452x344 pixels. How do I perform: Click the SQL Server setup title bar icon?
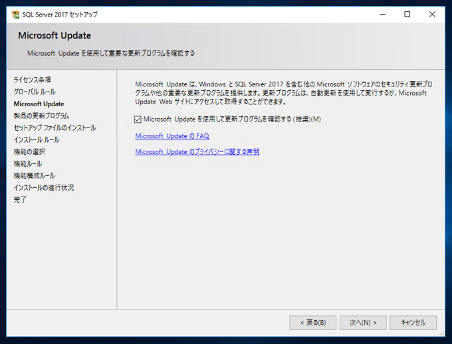click(15, 14)
